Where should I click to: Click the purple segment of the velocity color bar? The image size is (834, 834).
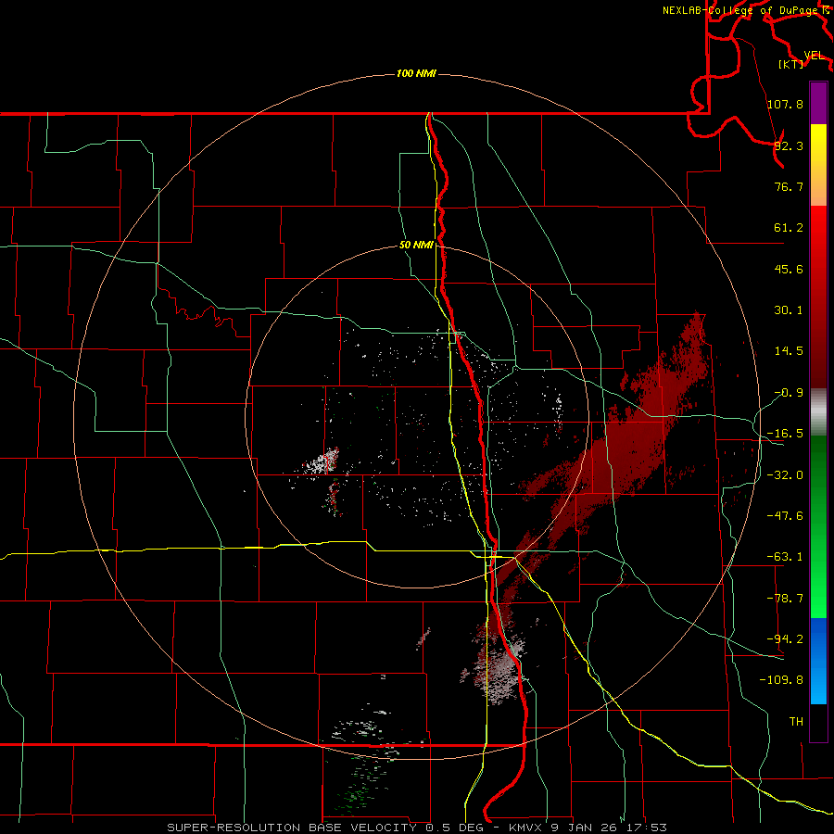click(x=818, y=103)
